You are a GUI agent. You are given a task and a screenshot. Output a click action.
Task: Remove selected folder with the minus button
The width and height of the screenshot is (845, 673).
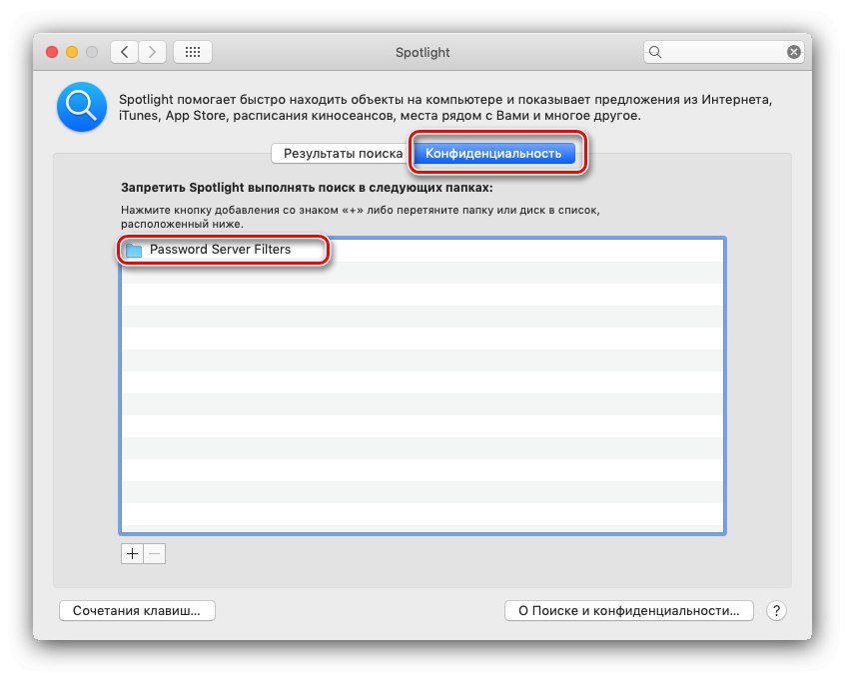tap(155, 553)
